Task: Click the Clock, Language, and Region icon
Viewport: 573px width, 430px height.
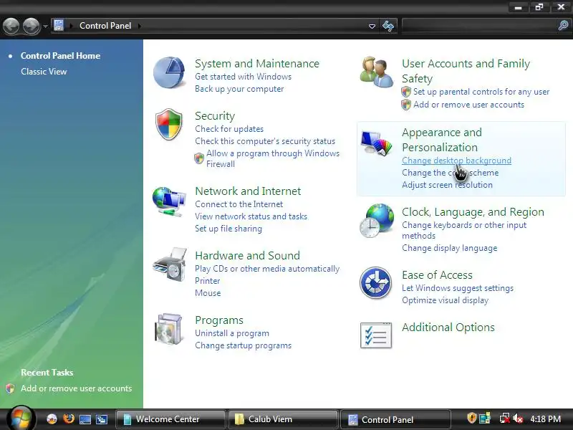Action: click(x=377, y=221)
